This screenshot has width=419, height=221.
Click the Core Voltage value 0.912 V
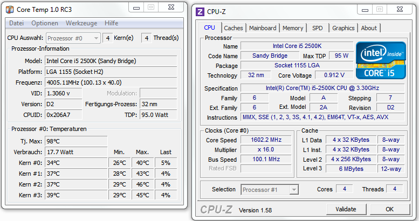334,75
